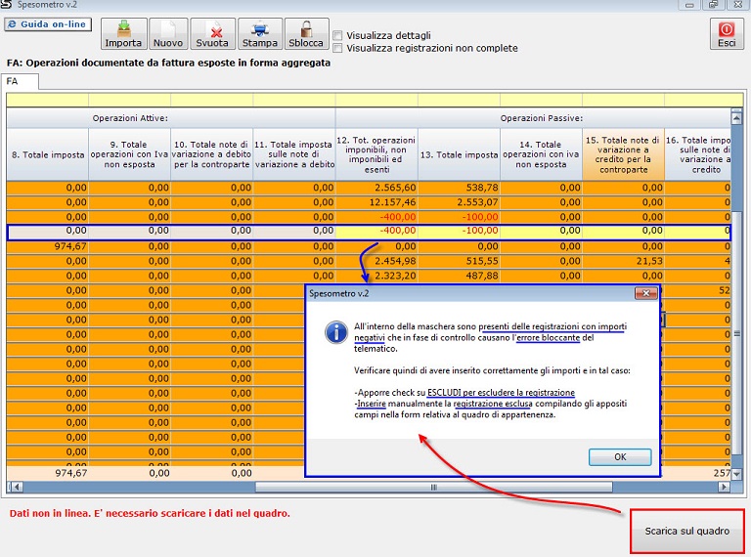Screen dimensions: 751x557
Task: Switch to the FA tab
Action: [20, 82]
